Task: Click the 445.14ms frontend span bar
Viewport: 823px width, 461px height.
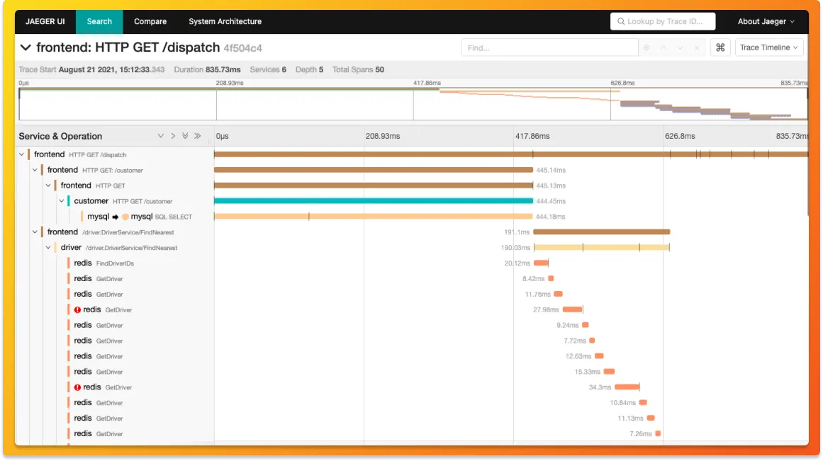Action: coord(373,170)
